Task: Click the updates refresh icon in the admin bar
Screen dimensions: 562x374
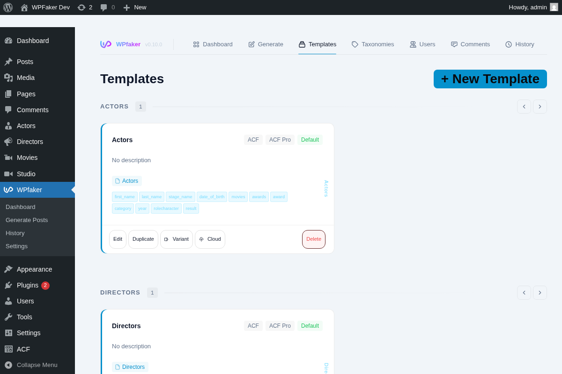Action: pos(80,7)
